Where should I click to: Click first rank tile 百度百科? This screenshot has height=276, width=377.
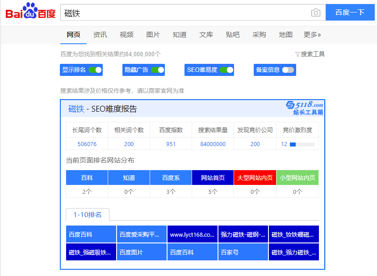(x=91, y=234)
